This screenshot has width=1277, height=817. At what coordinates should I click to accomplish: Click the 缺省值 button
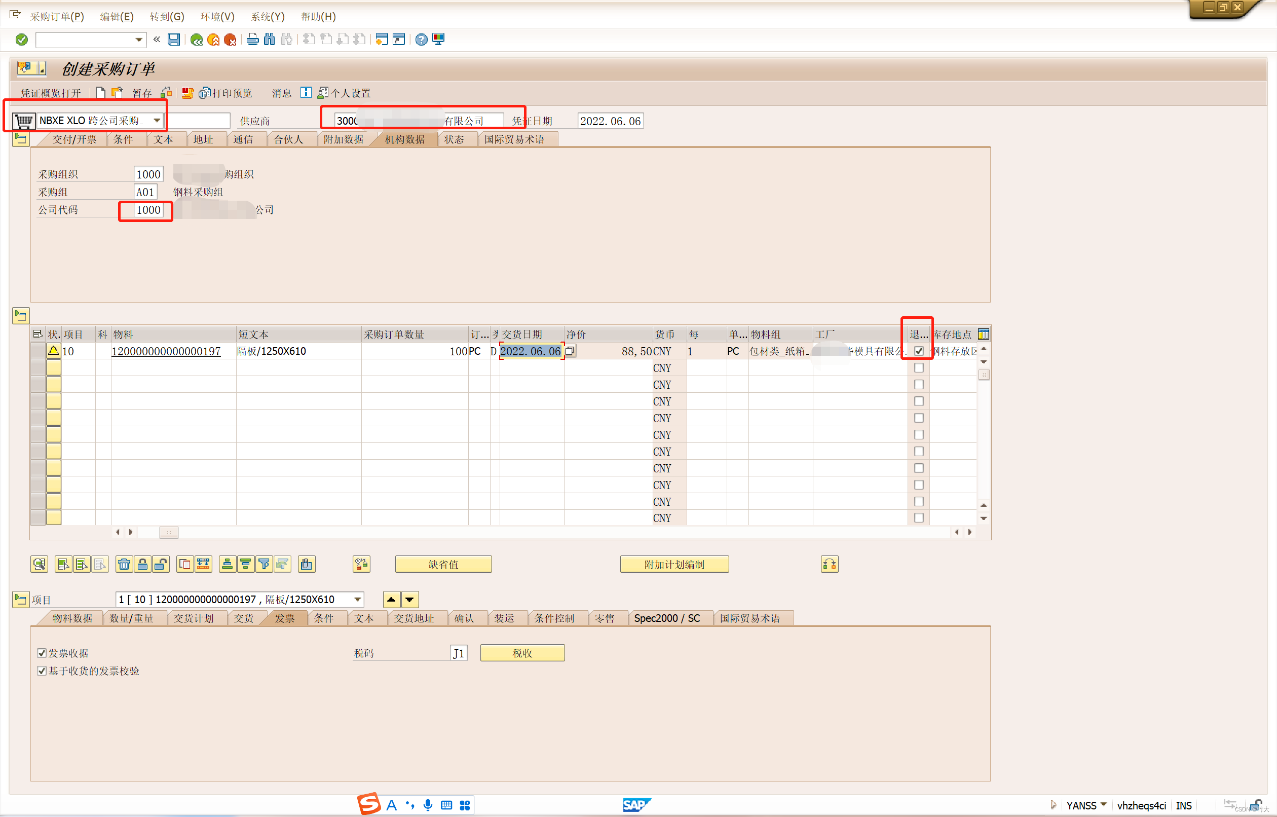point(443,564)
